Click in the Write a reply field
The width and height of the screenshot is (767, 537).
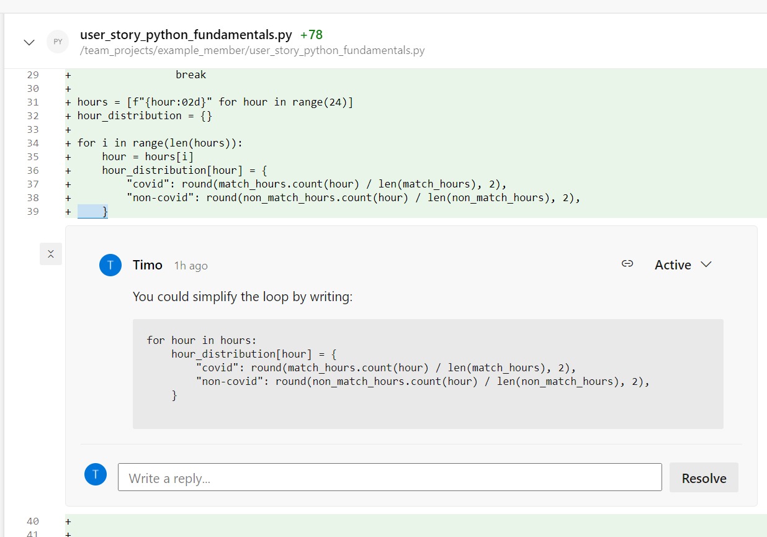[x=390, y=478]
